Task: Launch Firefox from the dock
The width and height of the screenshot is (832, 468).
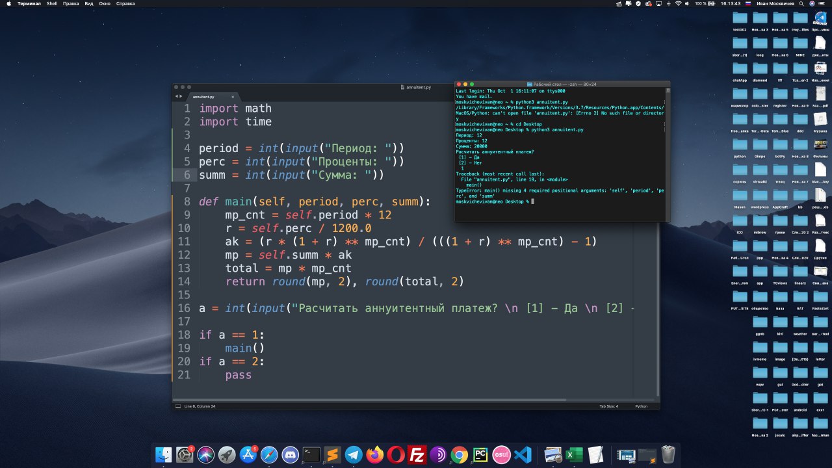Action: (375, 454)
